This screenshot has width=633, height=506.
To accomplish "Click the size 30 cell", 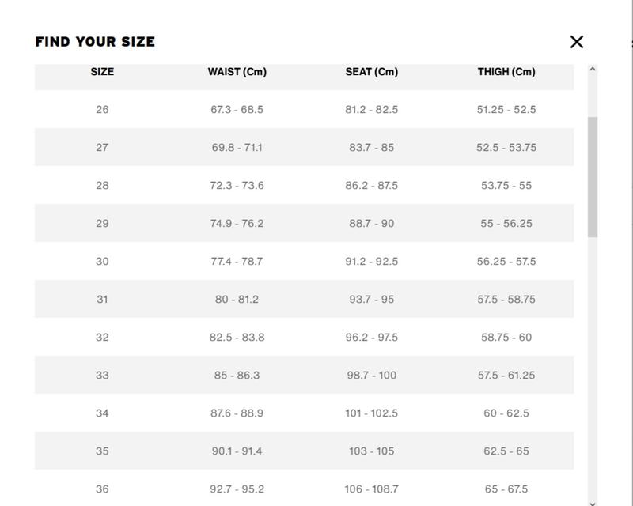I will 102,261.
